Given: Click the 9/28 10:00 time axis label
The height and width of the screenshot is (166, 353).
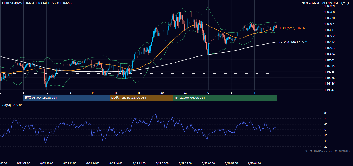Looking at the screenshot, I should [x=46, y=163].
